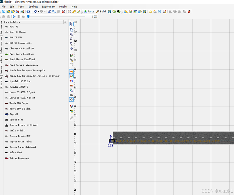Viewport: 234px width, 195px height.
Task: Open the Edit menu
Action: tap(12, 6)
